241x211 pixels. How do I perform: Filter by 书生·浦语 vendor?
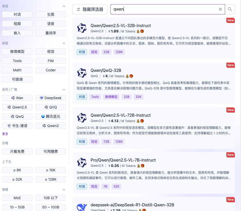(x=17, y=126)
